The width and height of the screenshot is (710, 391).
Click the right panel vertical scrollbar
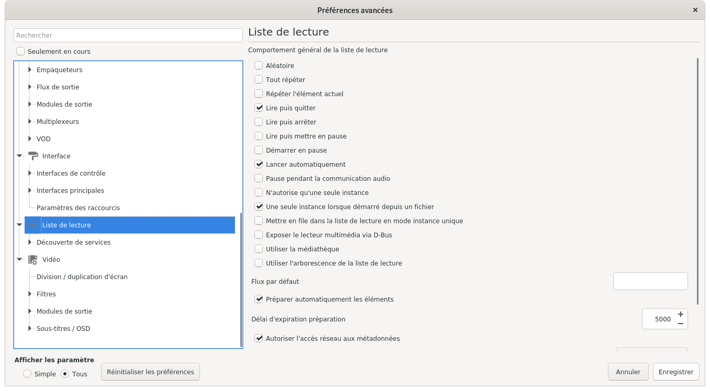698,181
